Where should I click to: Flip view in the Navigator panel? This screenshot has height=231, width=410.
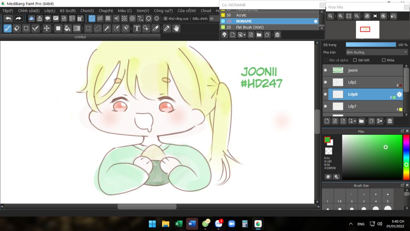click(x=393, y=16)
